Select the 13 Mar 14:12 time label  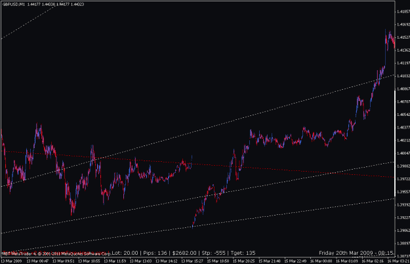(167, 261)
